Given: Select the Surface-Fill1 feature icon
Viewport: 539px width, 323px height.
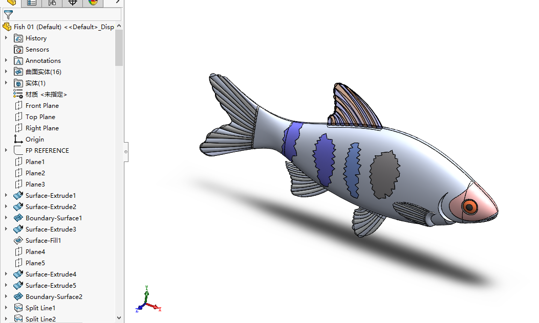Looking at the screenshot, I should pyautogui.click(x=18, y=240).
